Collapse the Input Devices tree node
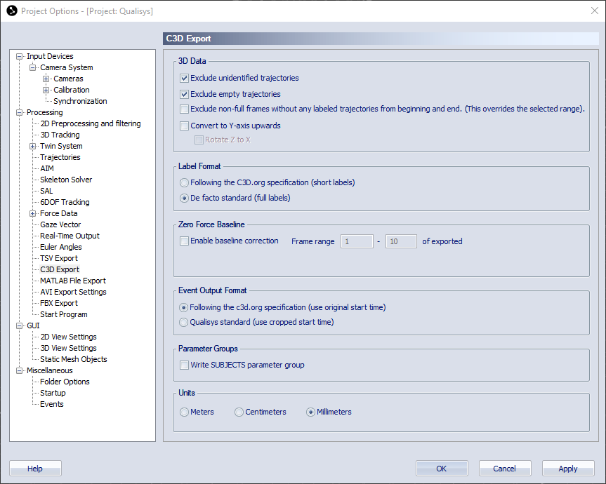 (19, 57)
